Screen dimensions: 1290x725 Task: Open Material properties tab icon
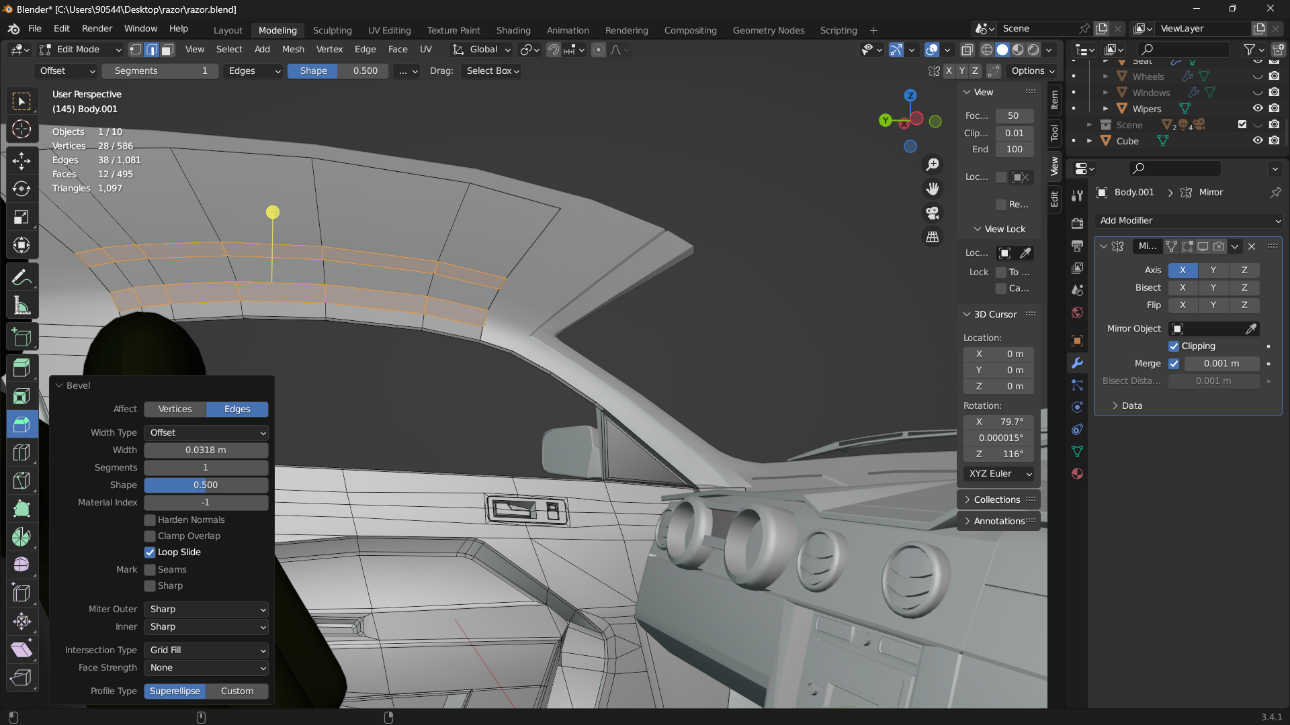pos(1077,474)
